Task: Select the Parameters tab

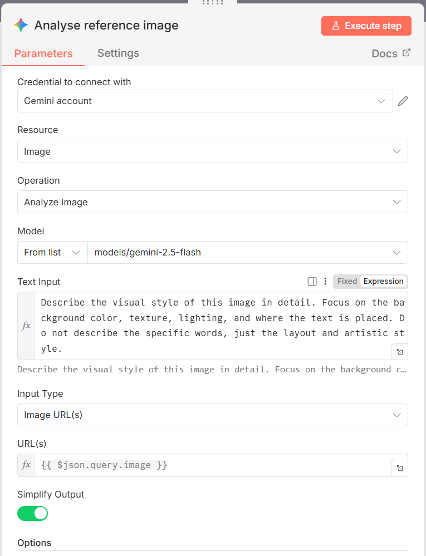Action: coord(43,54)
